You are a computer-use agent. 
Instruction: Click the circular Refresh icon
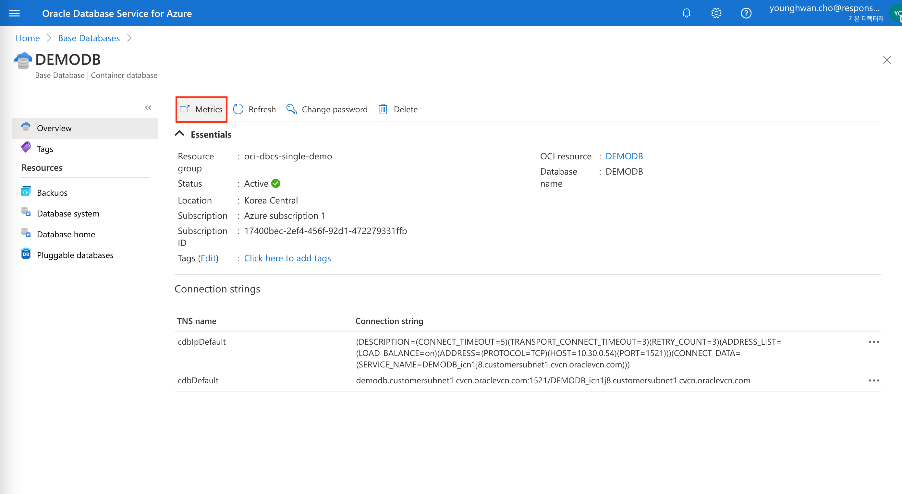pos(238,109)
